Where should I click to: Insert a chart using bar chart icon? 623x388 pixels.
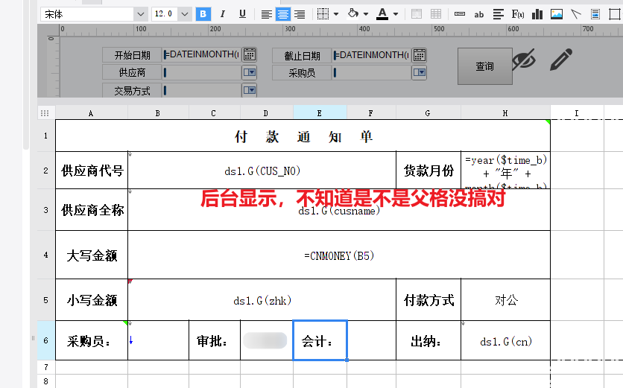click(x=537, y=15)
